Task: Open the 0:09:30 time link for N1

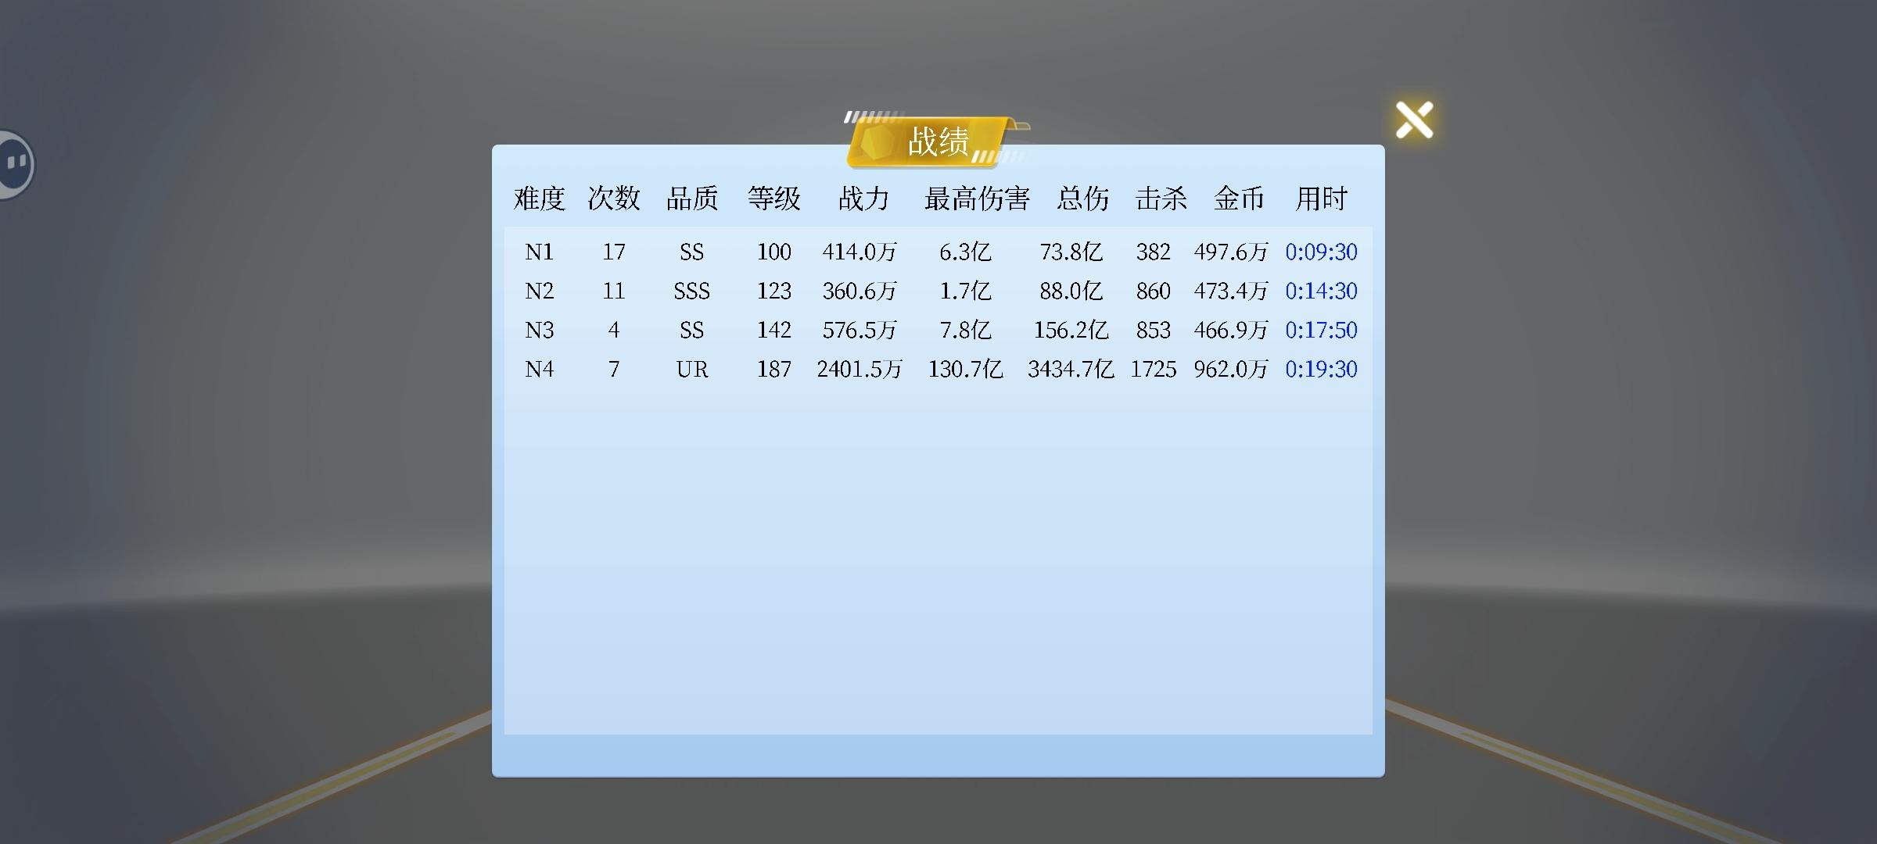Action: point(1321,252)
